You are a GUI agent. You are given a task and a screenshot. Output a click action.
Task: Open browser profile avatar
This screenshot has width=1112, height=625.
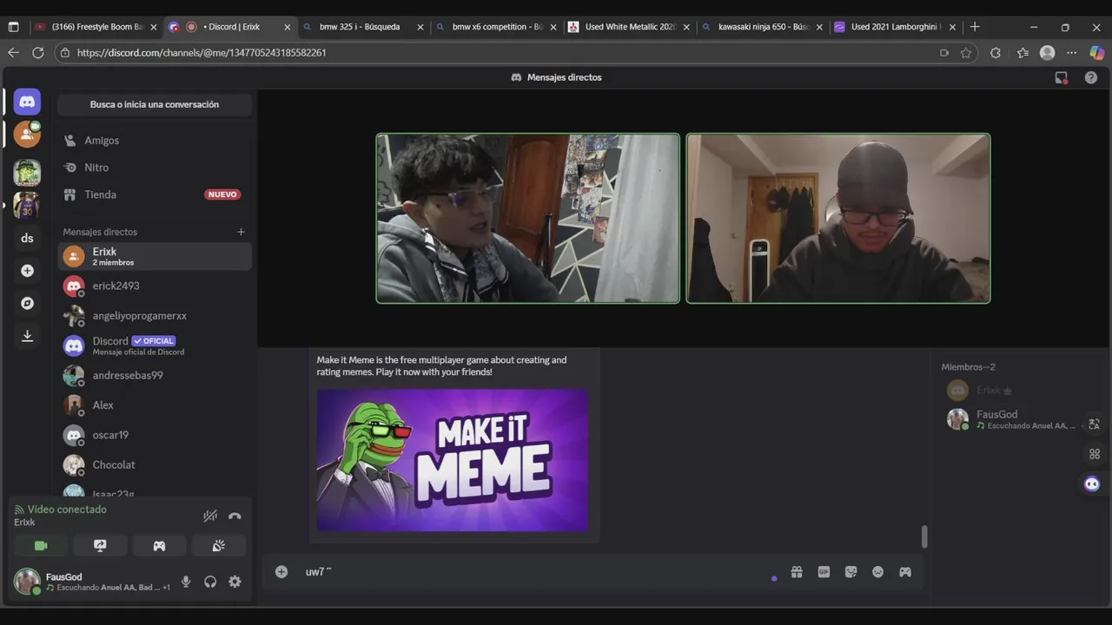[1048, 53]
